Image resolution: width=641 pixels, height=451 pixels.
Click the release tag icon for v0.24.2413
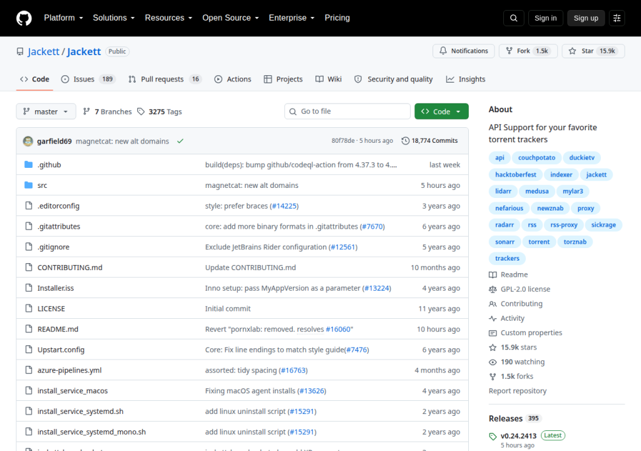pyautogui.click(x=493, y=436)
